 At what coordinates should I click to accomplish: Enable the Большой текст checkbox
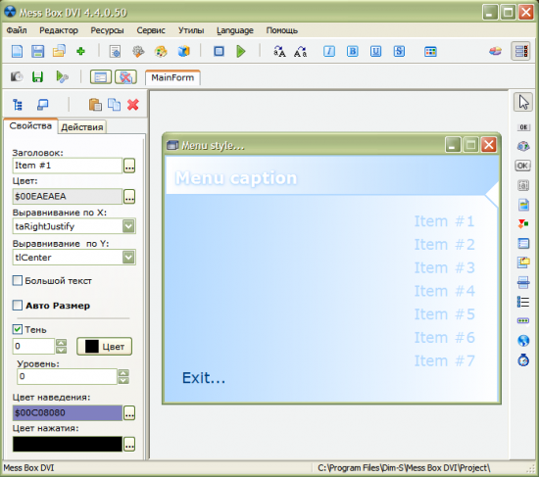(x=18, y=280)
